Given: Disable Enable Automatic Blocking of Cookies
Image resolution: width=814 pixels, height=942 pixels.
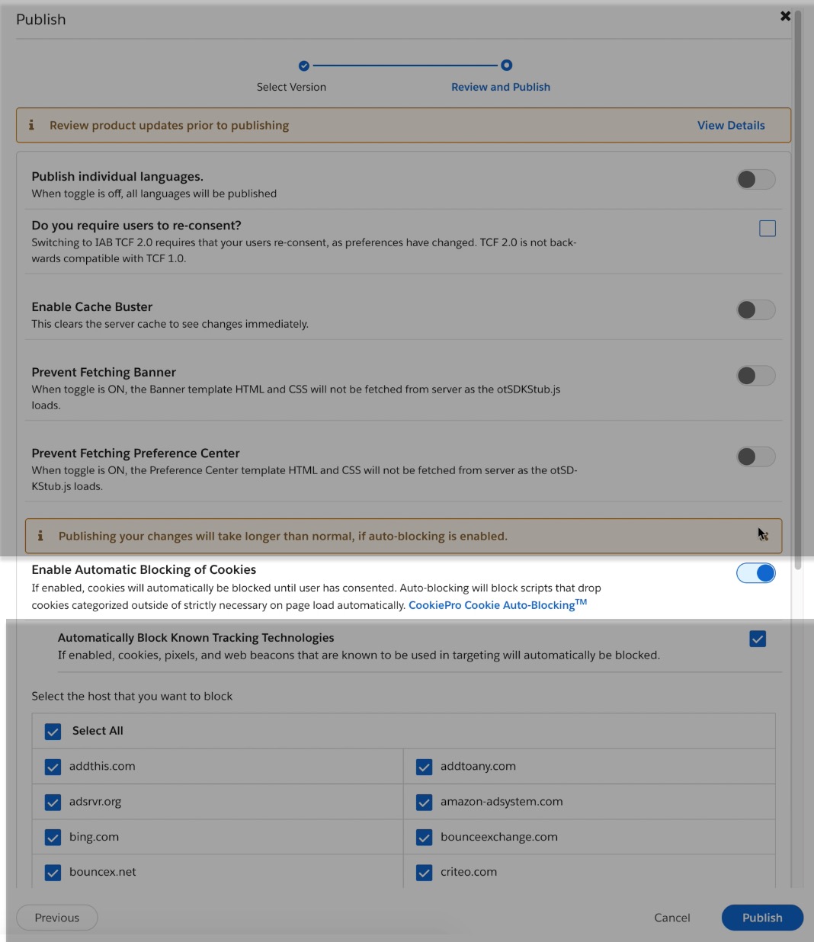Looking at the screenshot, I should point(755,572).
